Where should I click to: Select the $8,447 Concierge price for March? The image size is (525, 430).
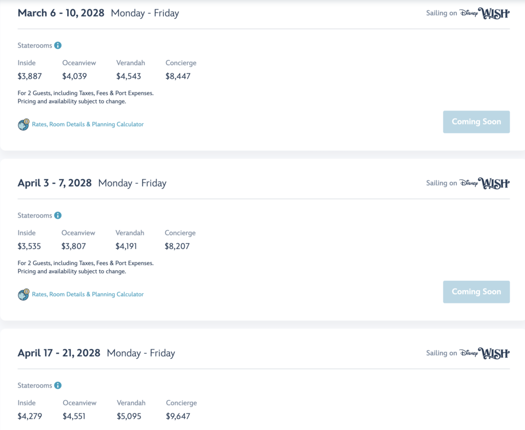(x=178, y=76)
